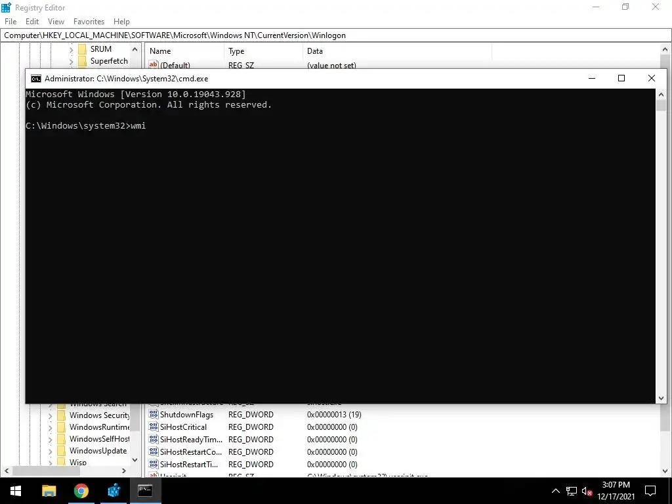Select the Wisp key label
672x504 pixels.
pos(77,462)
